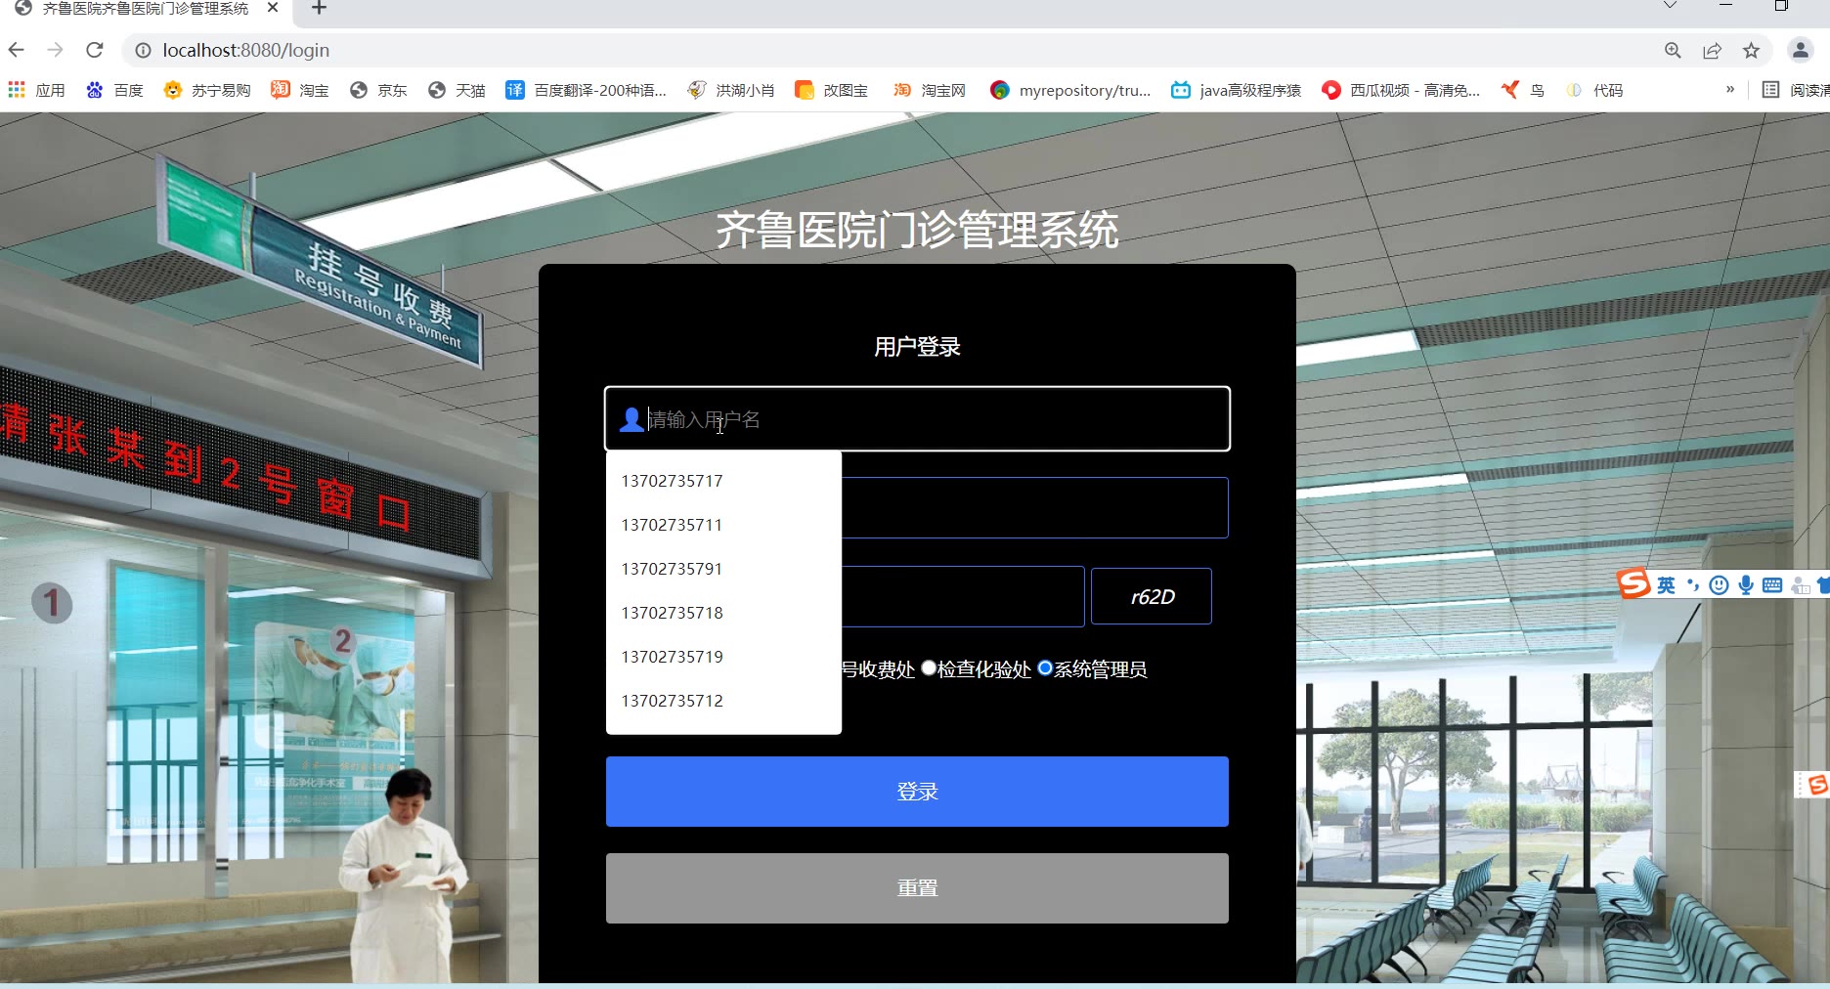
Task: Open the 鸟 bookmark
Action: point(1523,90)
